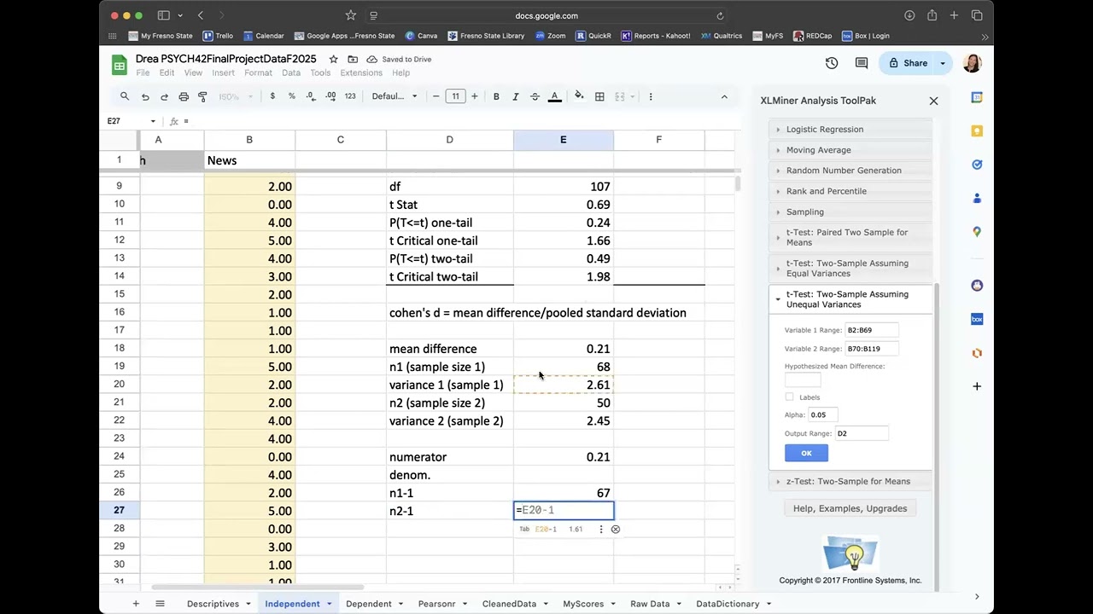Toggle strikethrough formatting
Screen dimensions: 1093x614
coord(535,96)
